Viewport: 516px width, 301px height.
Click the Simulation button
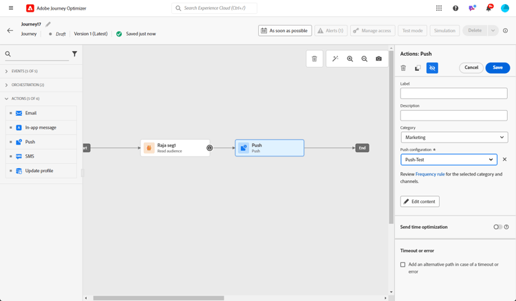pyautogui.click(x=444, y=30)
